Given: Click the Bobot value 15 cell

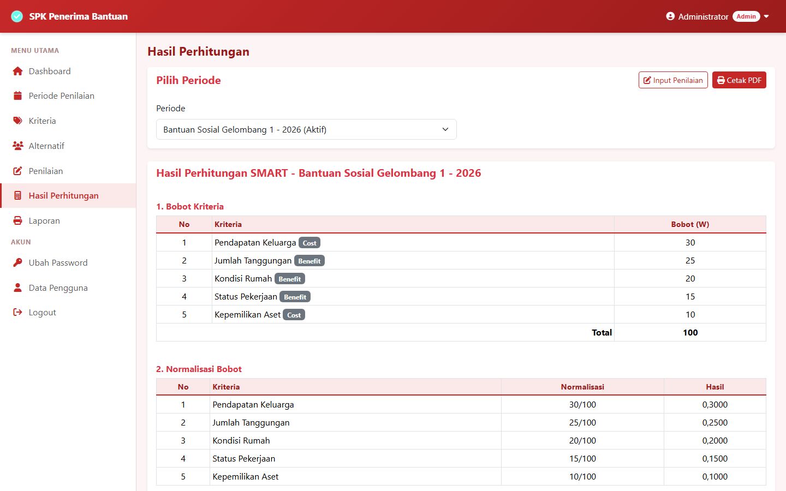Looking at the screenshot, I should (690, 297).
